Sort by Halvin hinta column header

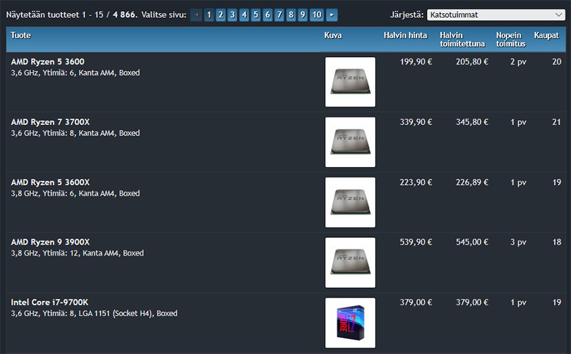(405, 36)
